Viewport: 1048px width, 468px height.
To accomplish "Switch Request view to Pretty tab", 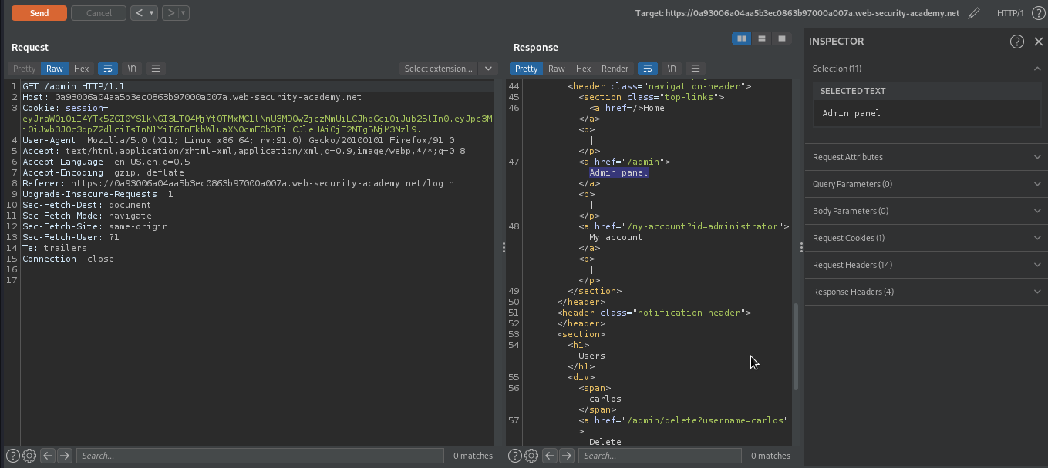I will [25, 69].
